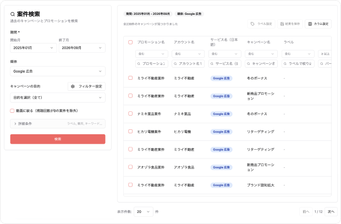The height and width of the screenshot is (224, 341).
Task: Open 含む operator dropdown under サービス名
Action: pyautogui.click(x=225, y=54)
